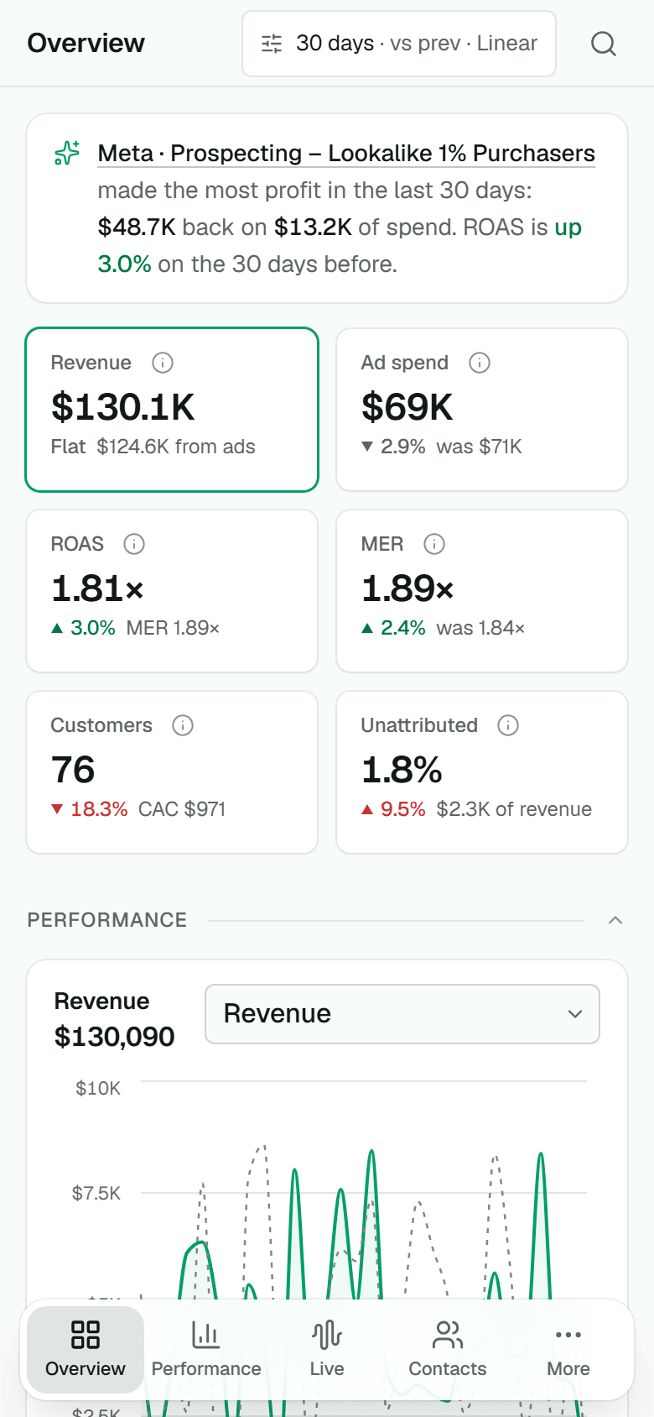Select the Revenue $130.1K card

click(172, 410)
